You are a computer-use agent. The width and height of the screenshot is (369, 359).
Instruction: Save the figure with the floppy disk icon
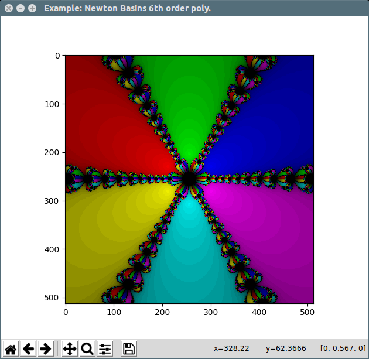click(x=129, y=349)
